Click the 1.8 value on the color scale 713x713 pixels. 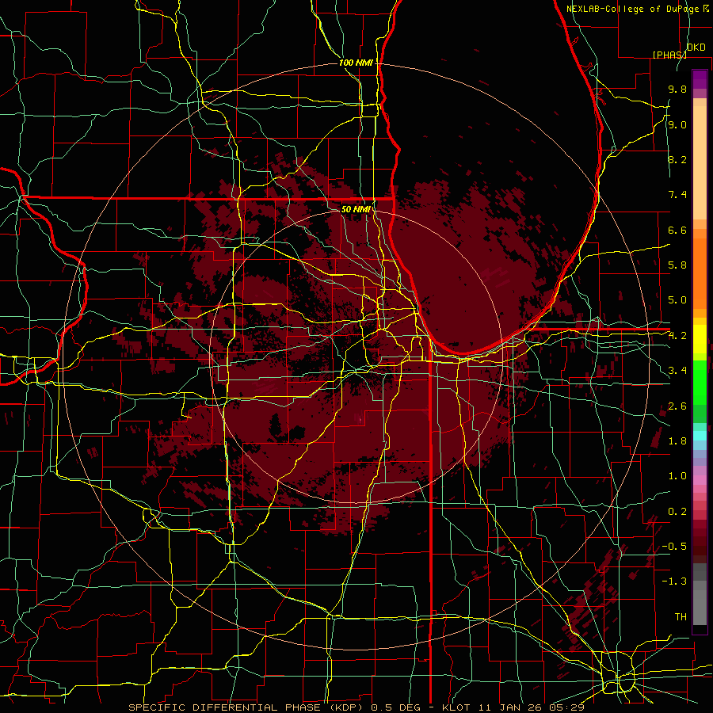(677, 441)
